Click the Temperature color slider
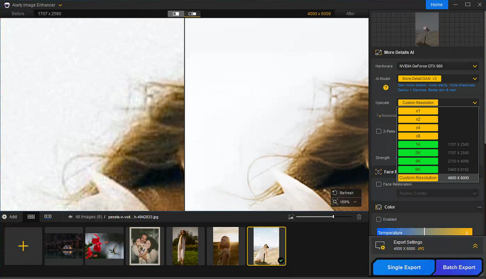The image size is (486, 279). click(424, 232)
